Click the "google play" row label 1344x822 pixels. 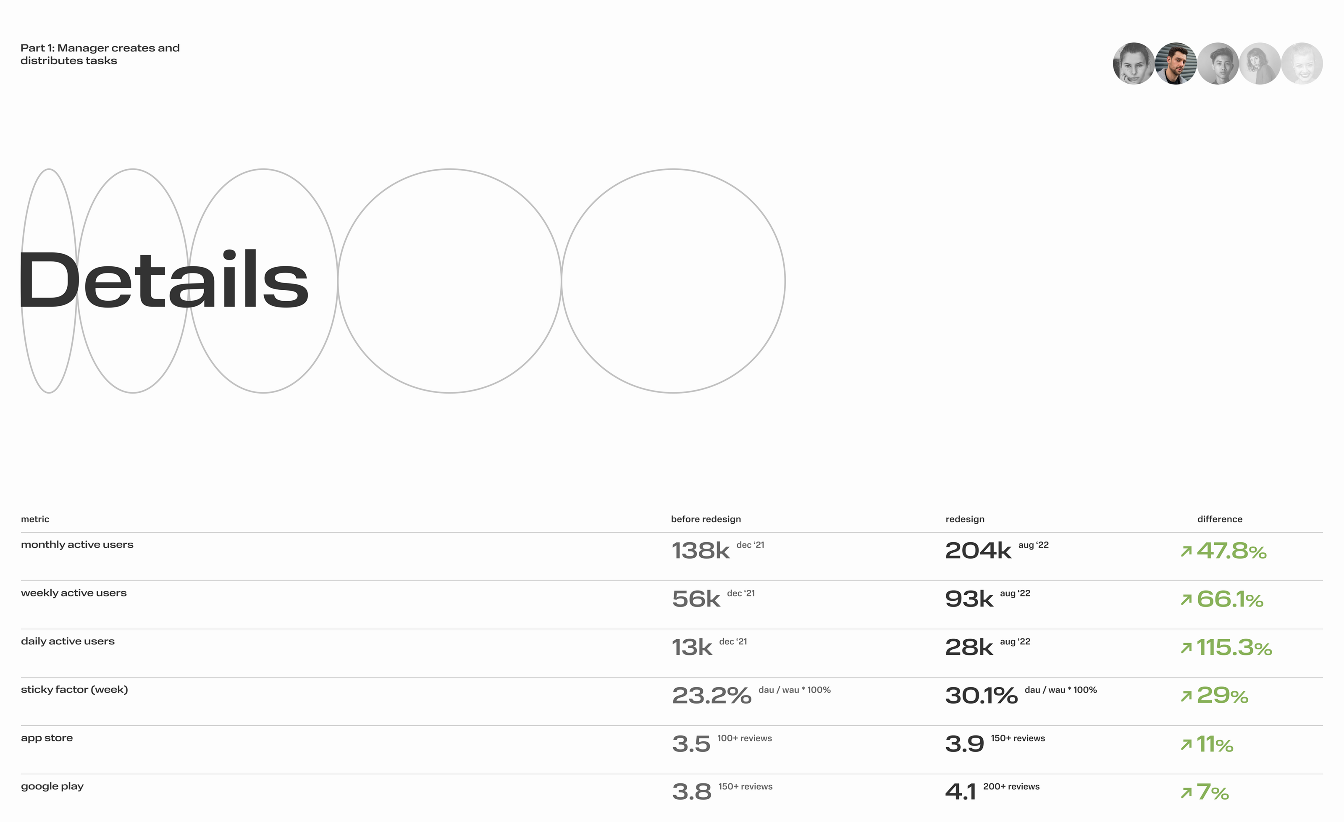point(52,786)
